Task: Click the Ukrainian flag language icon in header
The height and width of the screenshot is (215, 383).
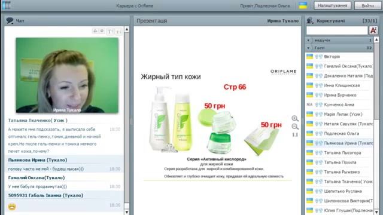Action: [x=303, y=5]
